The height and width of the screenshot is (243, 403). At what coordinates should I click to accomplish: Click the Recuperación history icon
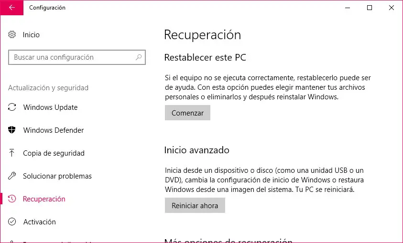[x=12, y=199]
